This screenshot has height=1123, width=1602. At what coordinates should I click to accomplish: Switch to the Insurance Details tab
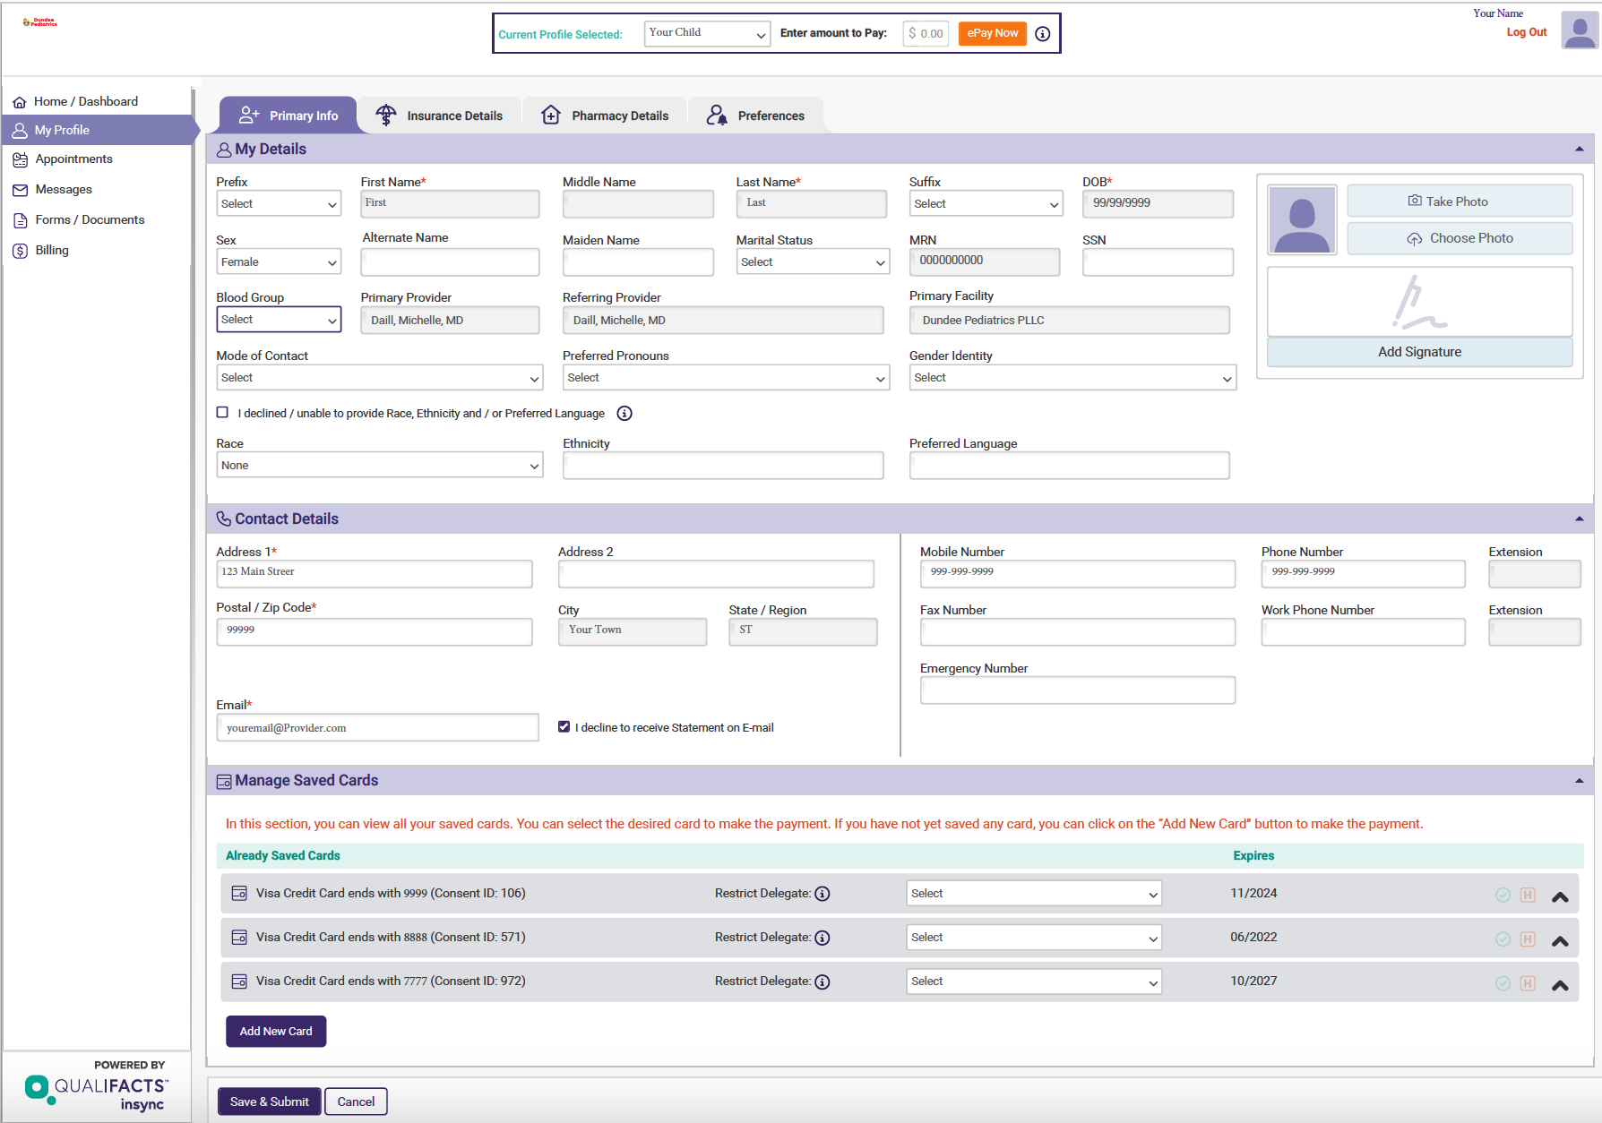pyautogui.click(x=439, y=116)
